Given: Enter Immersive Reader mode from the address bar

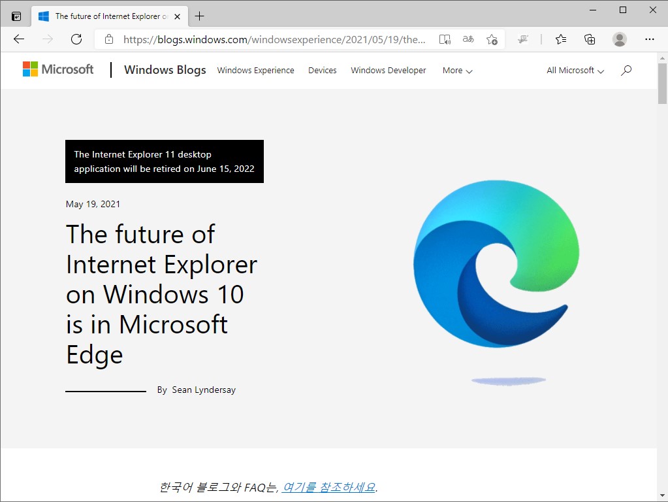Looking at the screenshot, I should point(445,39).
